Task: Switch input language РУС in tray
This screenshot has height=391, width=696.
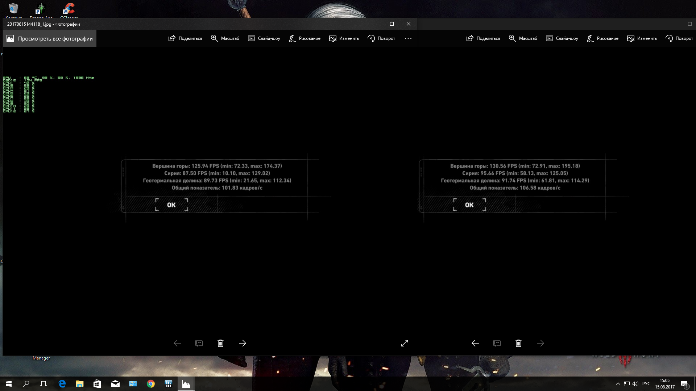Action: 646,384
